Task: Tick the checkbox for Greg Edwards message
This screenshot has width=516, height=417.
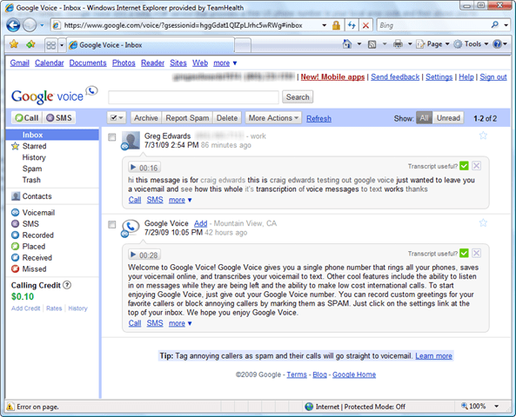Action: tap(112, 137)
